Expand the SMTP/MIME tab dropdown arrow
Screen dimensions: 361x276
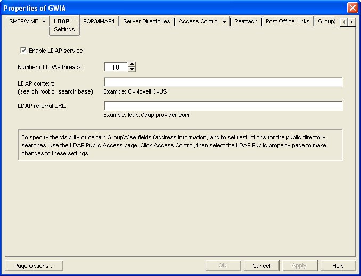44,22
